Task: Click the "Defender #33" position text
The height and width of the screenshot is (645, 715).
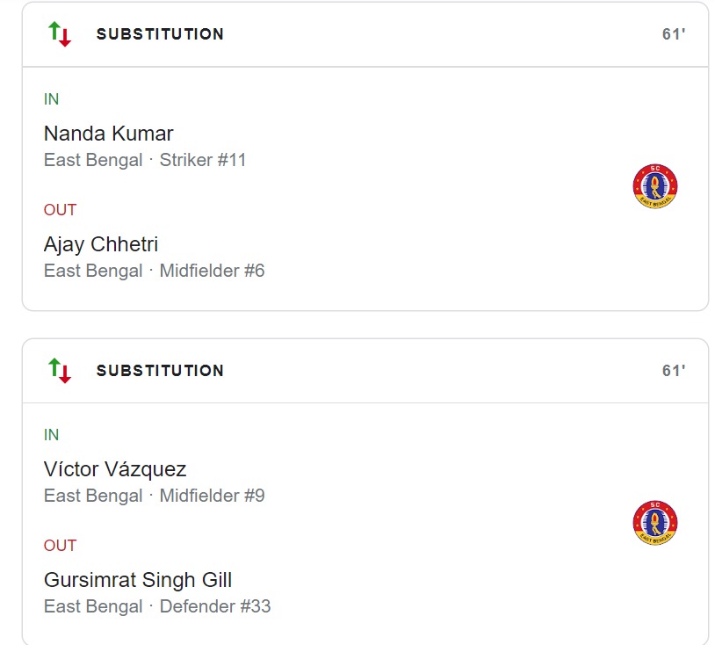Action: coord(215,606)
